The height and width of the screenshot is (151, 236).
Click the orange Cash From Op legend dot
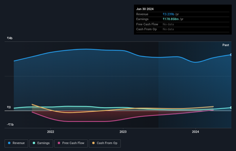point(93,143)
